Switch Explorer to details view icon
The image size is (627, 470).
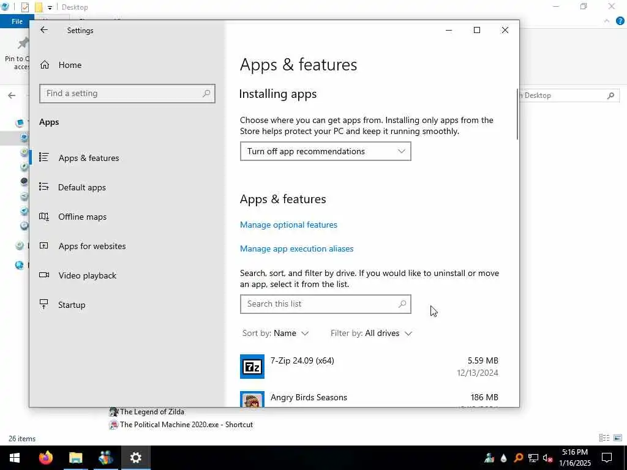(x=604, y=438)
